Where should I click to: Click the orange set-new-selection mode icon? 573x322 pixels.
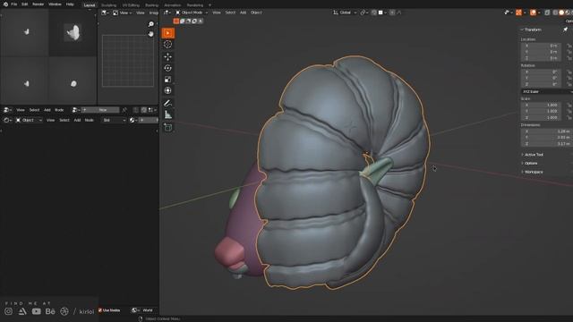tap(176, 21)
